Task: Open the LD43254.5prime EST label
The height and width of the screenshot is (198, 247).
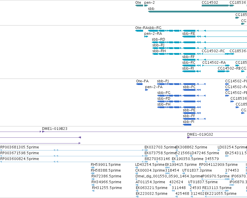Action: (x=150, y=165)
